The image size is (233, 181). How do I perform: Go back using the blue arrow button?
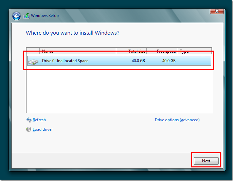(x=16, y=16)
